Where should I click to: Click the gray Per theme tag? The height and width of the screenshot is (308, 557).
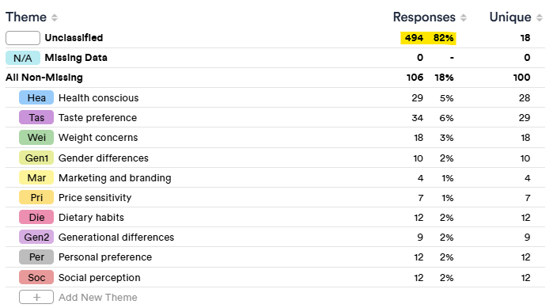[x=36, y=257]
